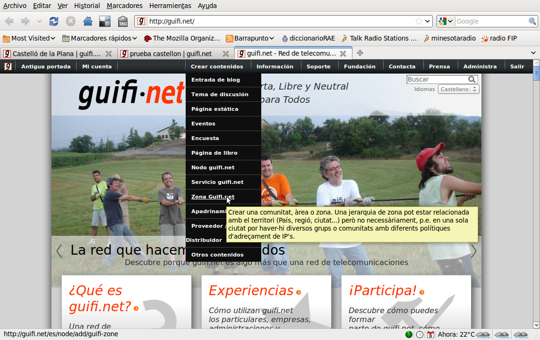Open a new tab with plus icon
Image resolution: width=540 pixels, height=340 pixels.
360,53
